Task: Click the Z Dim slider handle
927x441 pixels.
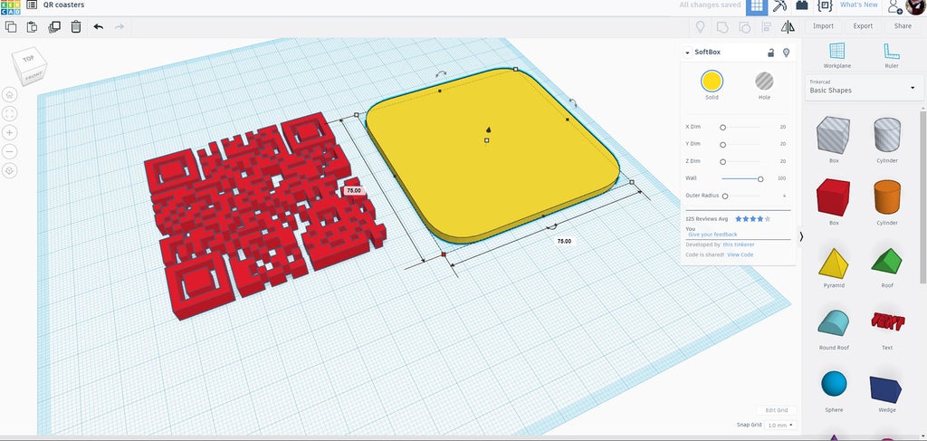Action: [722, 161]
